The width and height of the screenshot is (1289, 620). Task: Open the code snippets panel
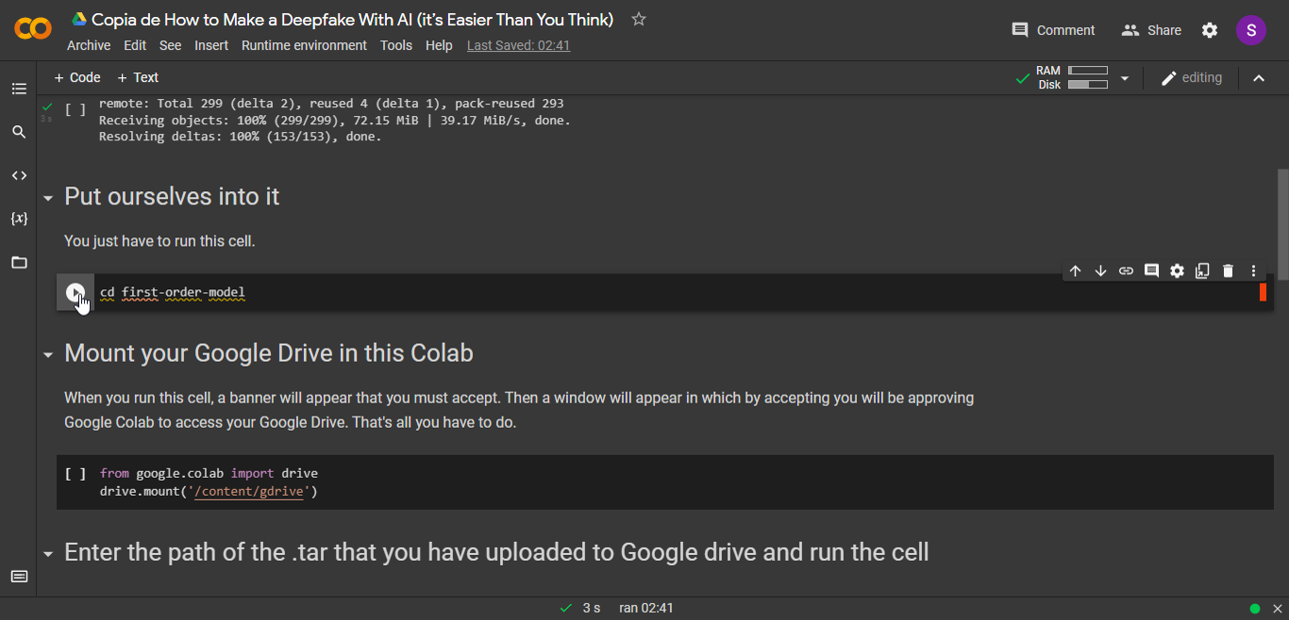pos(19,175)
